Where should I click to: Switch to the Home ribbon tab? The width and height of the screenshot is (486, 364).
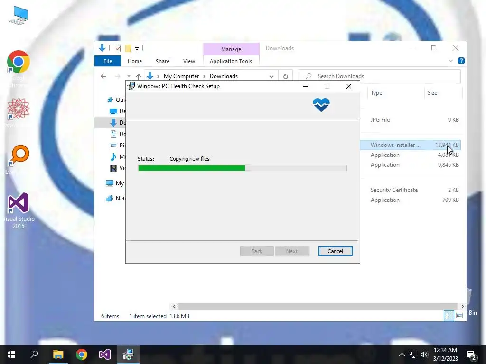pyautogui.click(x=134, y=61)
